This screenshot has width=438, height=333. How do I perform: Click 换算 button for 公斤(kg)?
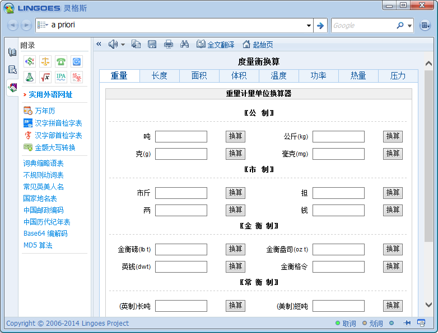pyautogui.click(x=393, y=136)
